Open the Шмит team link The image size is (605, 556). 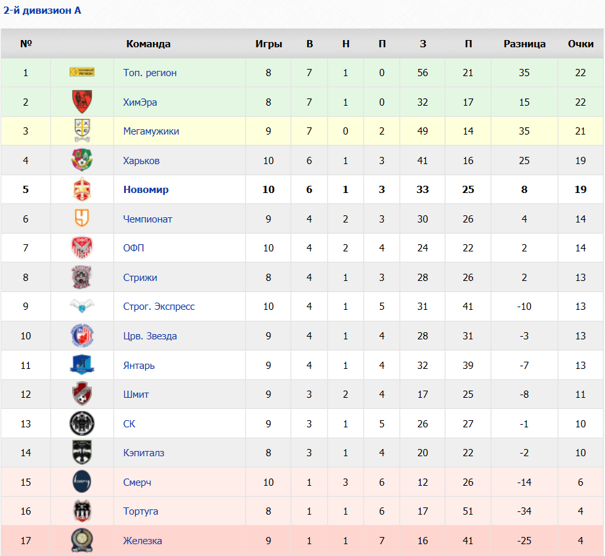point(136,395)
